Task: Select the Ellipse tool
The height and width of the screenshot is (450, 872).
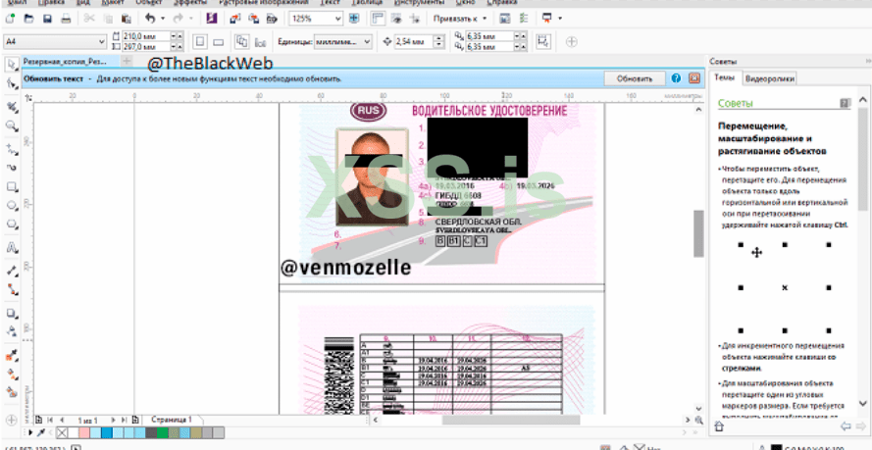Action: coord(12,206)
